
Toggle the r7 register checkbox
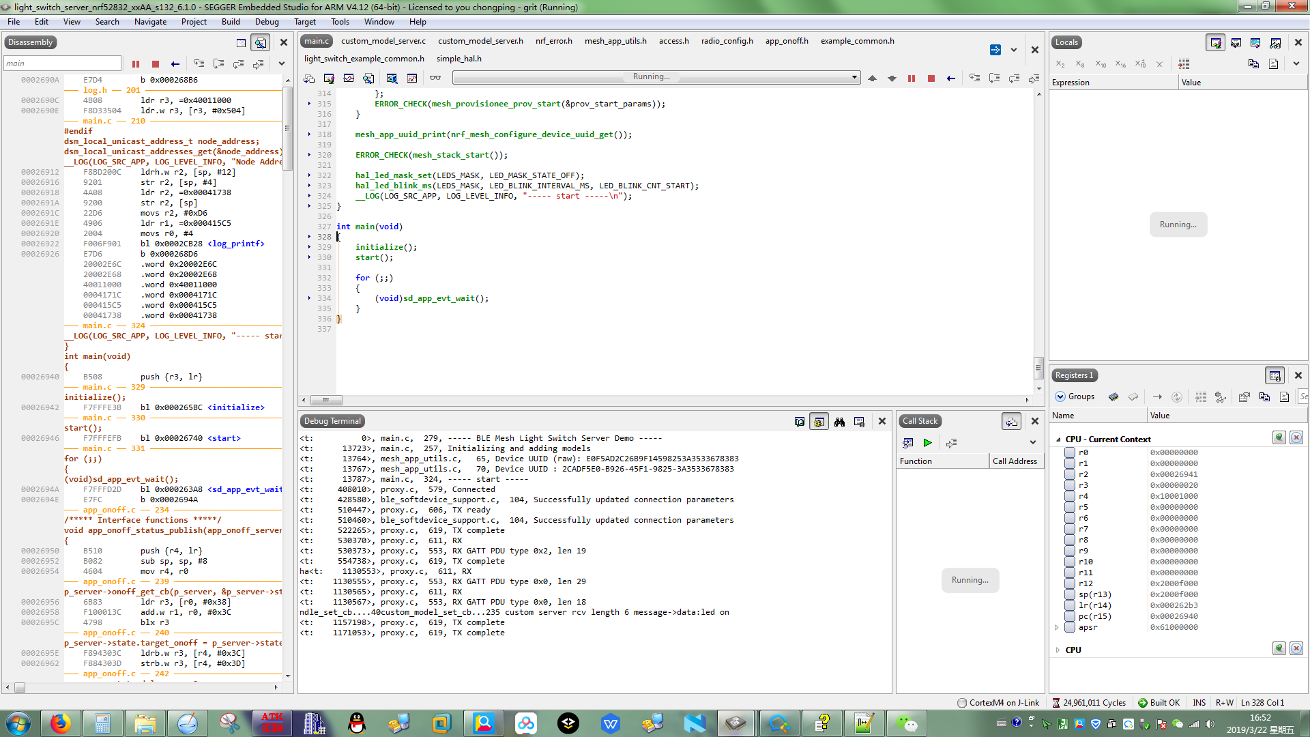pyautogui.click(x=1070, y=529)
